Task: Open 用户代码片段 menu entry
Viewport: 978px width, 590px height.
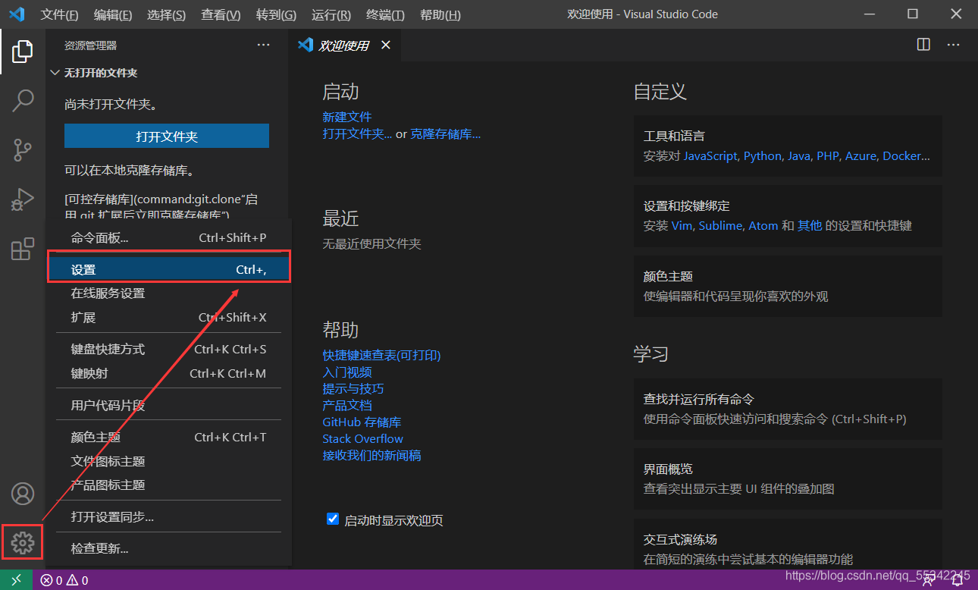Action: (168, 406)
